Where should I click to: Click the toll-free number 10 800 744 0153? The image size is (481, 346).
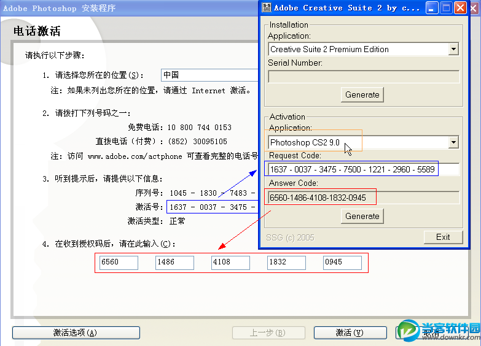[x=200, y=128]
